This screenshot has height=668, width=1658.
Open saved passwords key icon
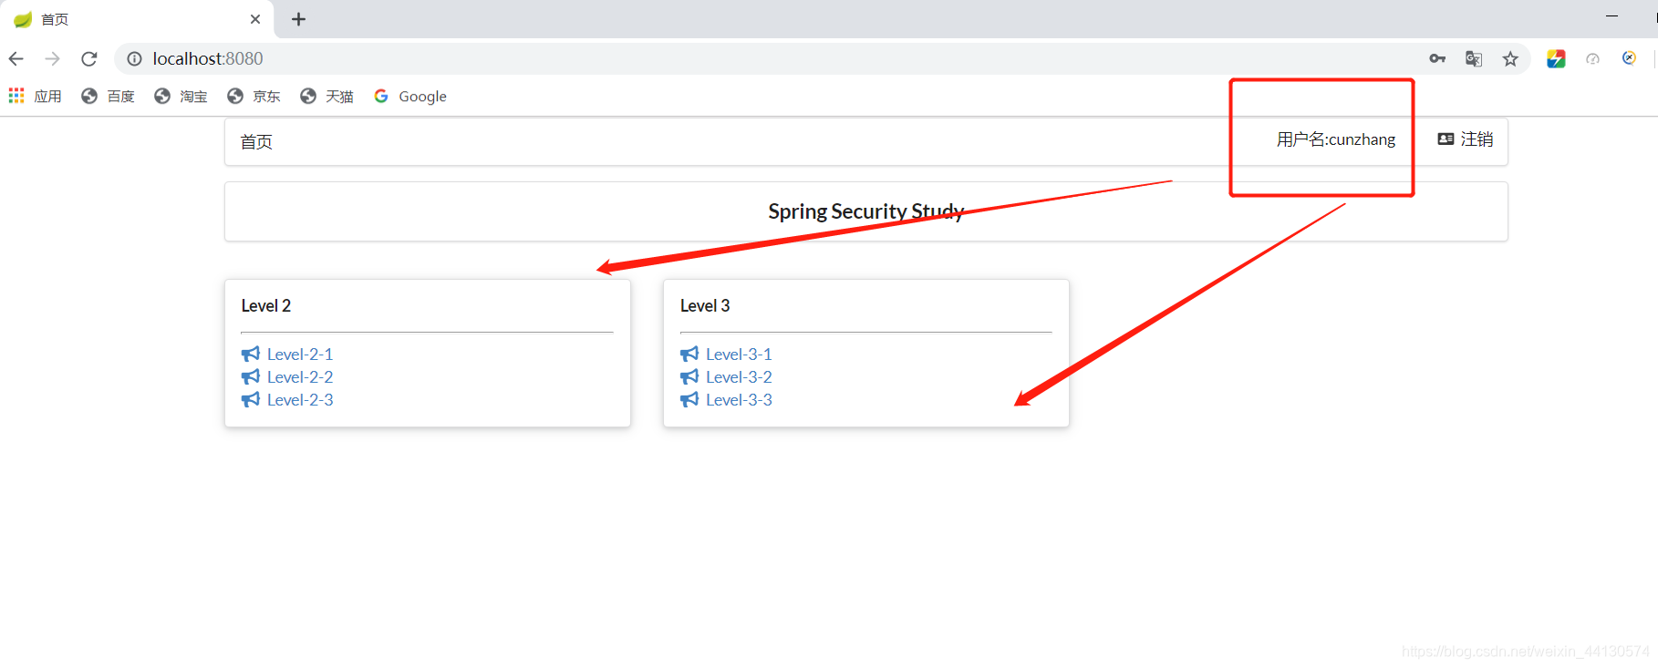point(1437,58)
